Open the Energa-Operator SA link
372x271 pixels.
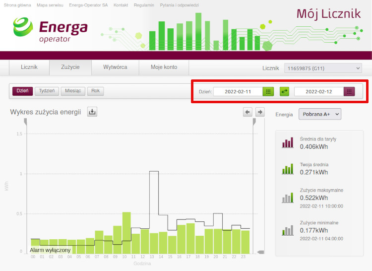coord(88,5)
